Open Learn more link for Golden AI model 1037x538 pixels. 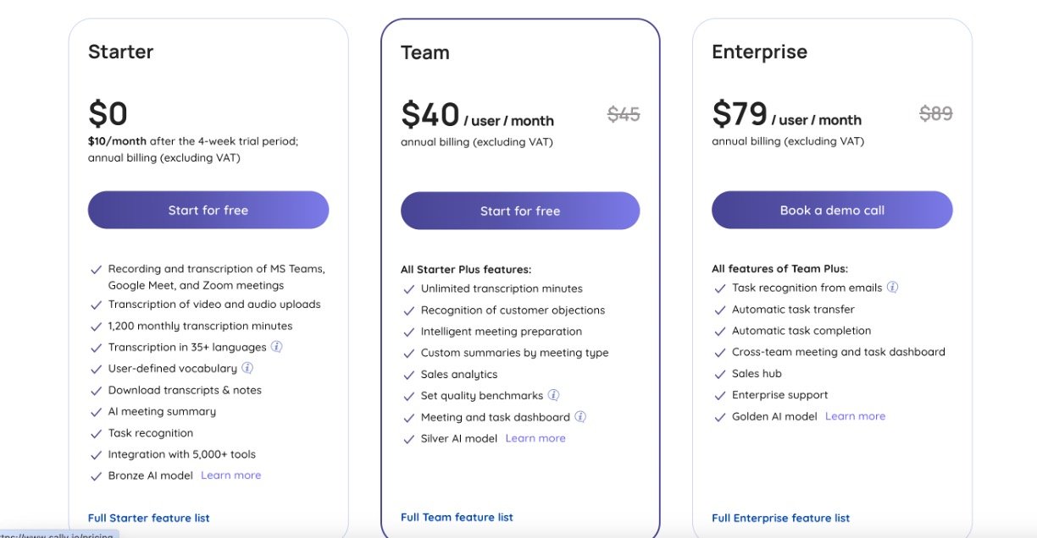(855, 416)
